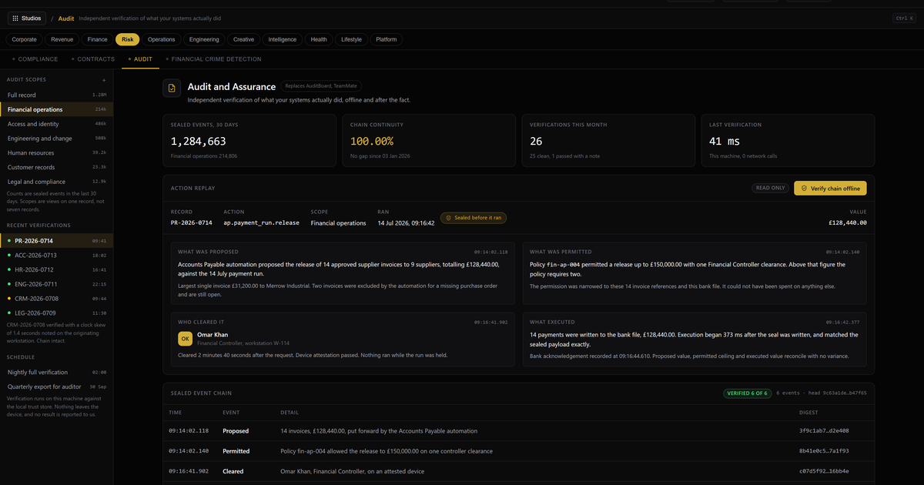This screenshot has height=485, width=924.
Task: Select the Operations category pill
Action: point(162,39)
